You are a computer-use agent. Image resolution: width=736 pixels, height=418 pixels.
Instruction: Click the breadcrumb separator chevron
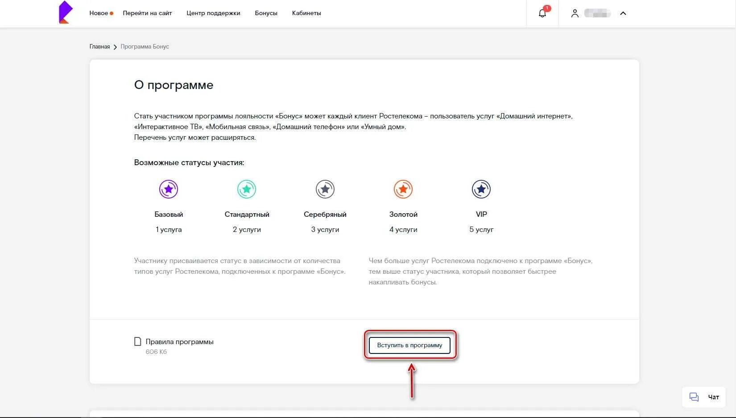(x=115, y=47)
